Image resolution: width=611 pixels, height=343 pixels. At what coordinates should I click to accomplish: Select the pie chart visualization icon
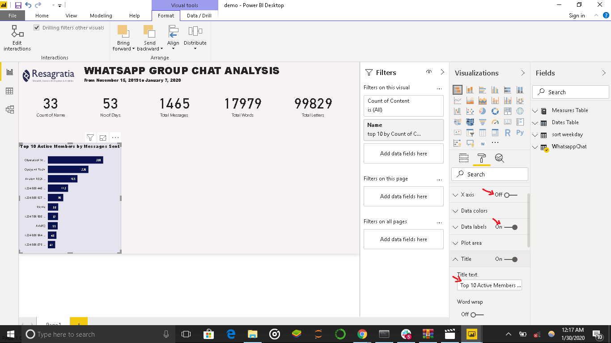(483, 111)
